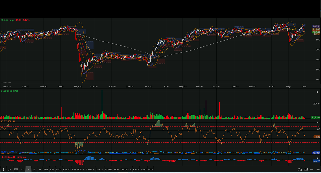Load the DAX.wi symbol shortcut
Viewport: 321px width, 173px height.
[x=99, y=170]
